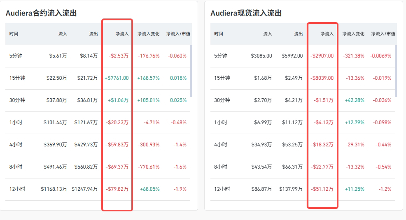
Task: Click 净流入变化 header in Audiera合约 table
Action: pos(148,34)
